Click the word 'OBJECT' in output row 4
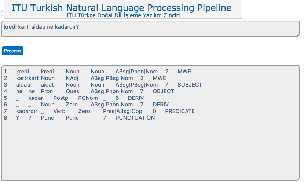The height and width of the screenshot is (182, 304). coord(163,91)
